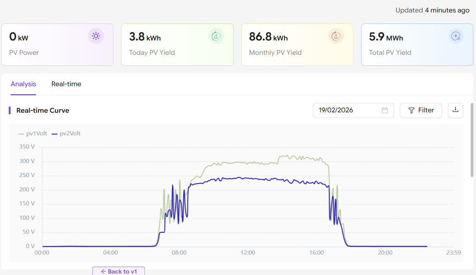Toggle pv2Volt series in chart legend
This screenshot has width=476, height=275.
(x=66, y=134)
